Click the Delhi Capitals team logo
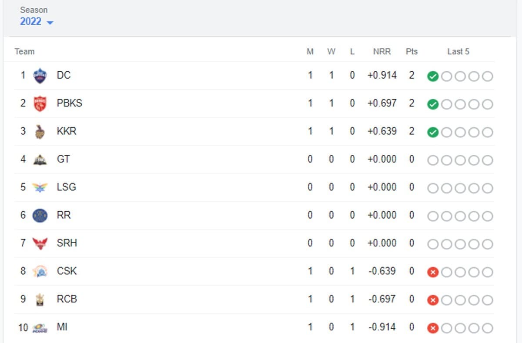This screenshot has width=522, height=343. [40, 76]
